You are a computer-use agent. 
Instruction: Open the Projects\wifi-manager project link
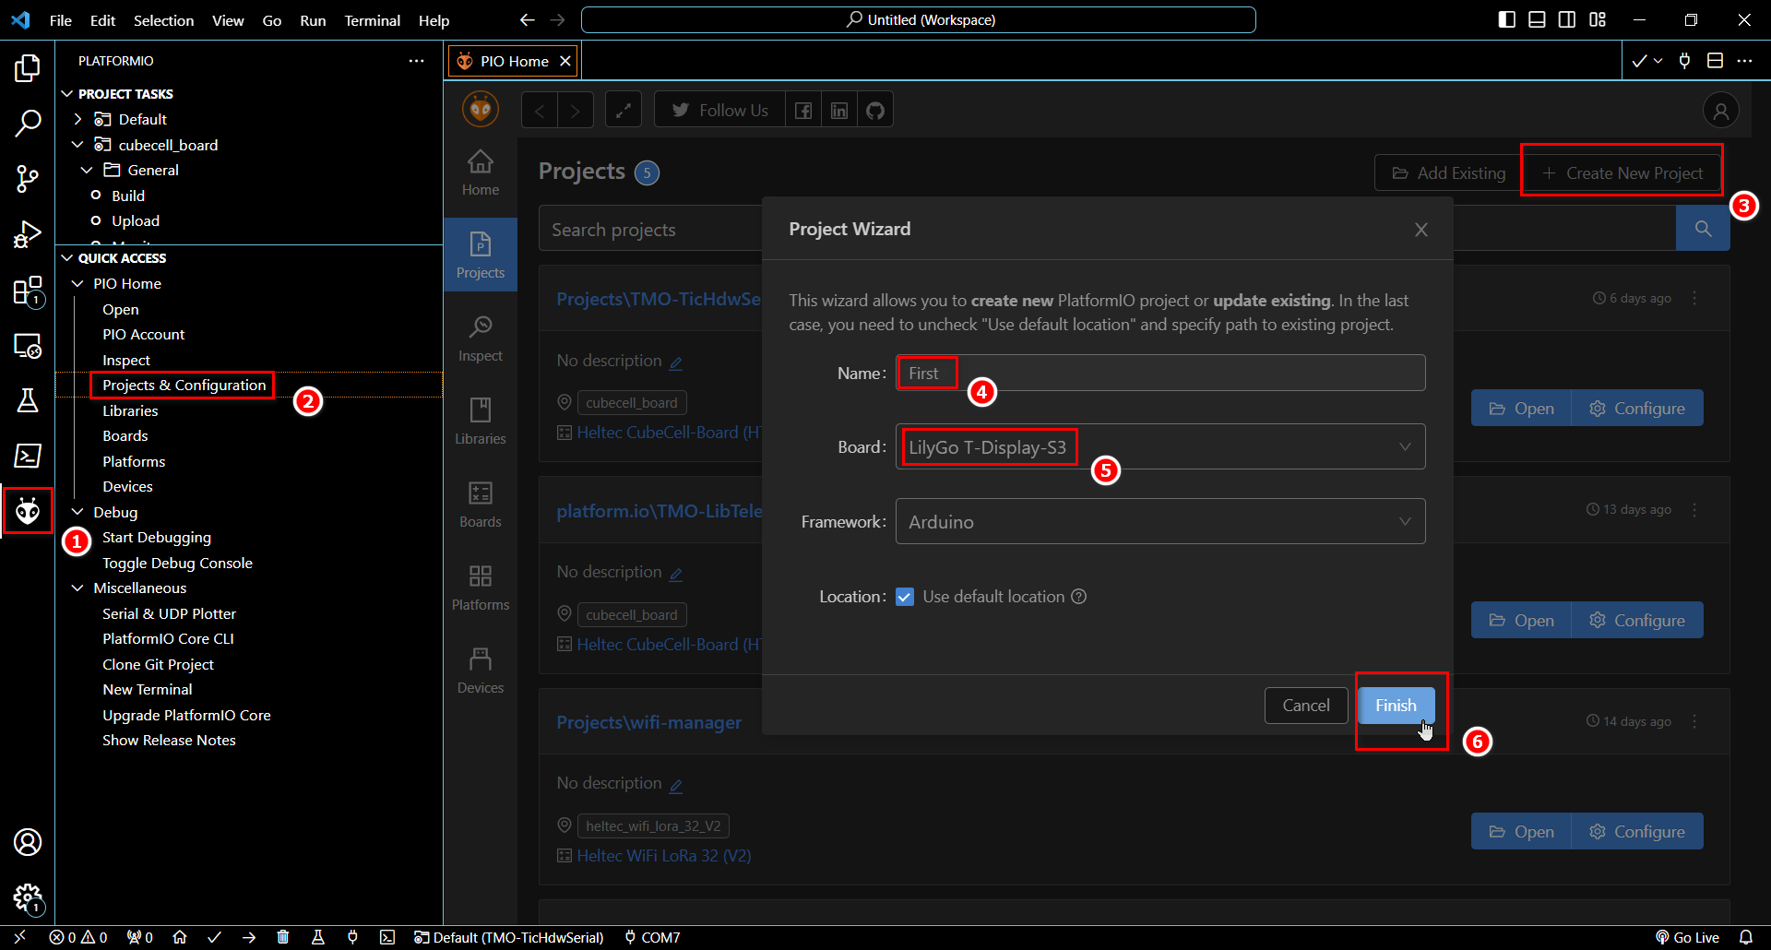pos(648,722)
